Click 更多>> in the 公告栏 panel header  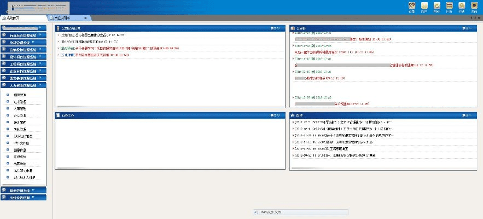[466, 28]
